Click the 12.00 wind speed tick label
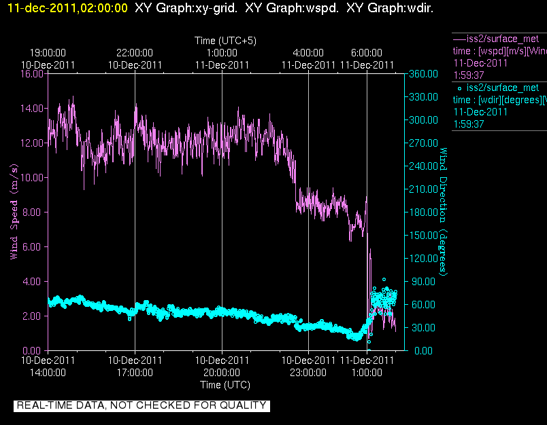The image size is (547, 425). 32,143
